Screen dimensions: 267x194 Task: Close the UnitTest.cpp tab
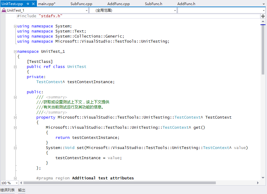point(33,4)
